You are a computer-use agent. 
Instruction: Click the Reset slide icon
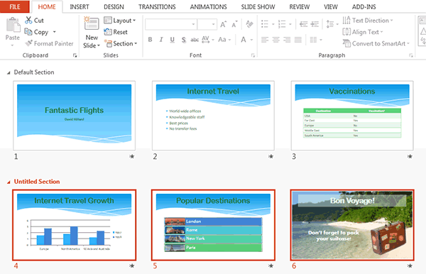point(108,32)
